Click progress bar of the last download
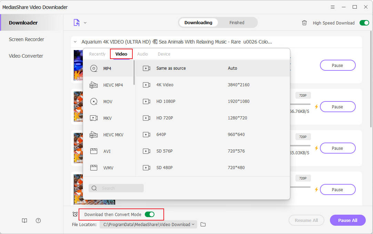Viewport: 373px width, 234px height. click(x=300, y=187)
